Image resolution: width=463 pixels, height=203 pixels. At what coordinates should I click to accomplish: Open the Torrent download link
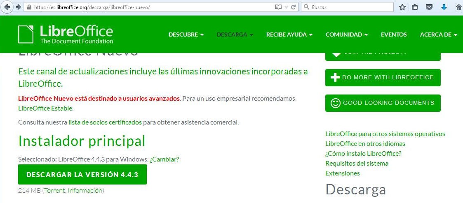coord(54,191)
